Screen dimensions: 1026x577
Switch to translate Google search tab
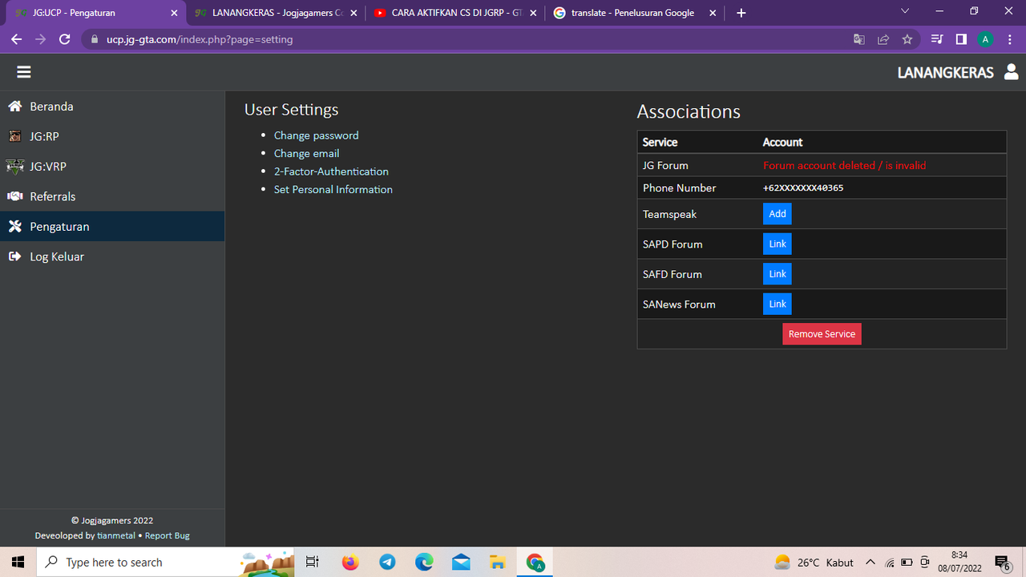pyautogui.click(x=634, y=13)
